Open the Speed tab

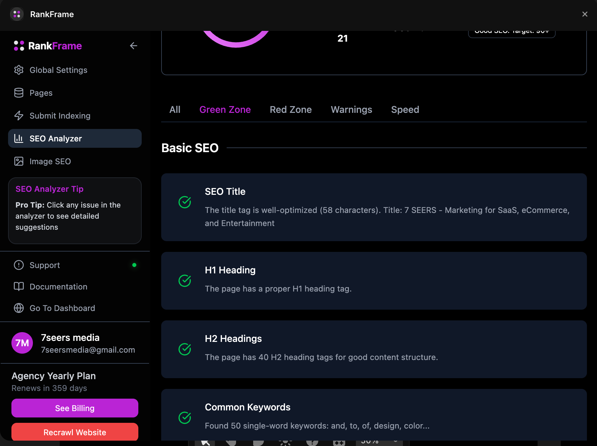[x=405, y=109]
